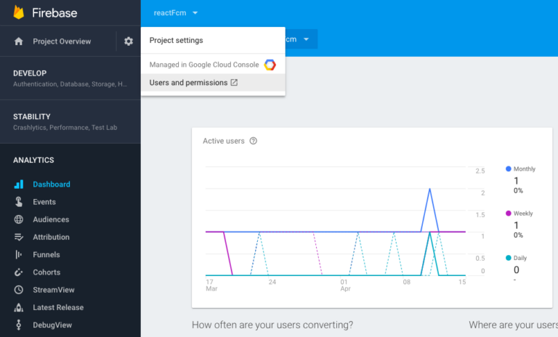Open the settings gear icon
This screenshot has width=558, height=337.
point(129,41)
